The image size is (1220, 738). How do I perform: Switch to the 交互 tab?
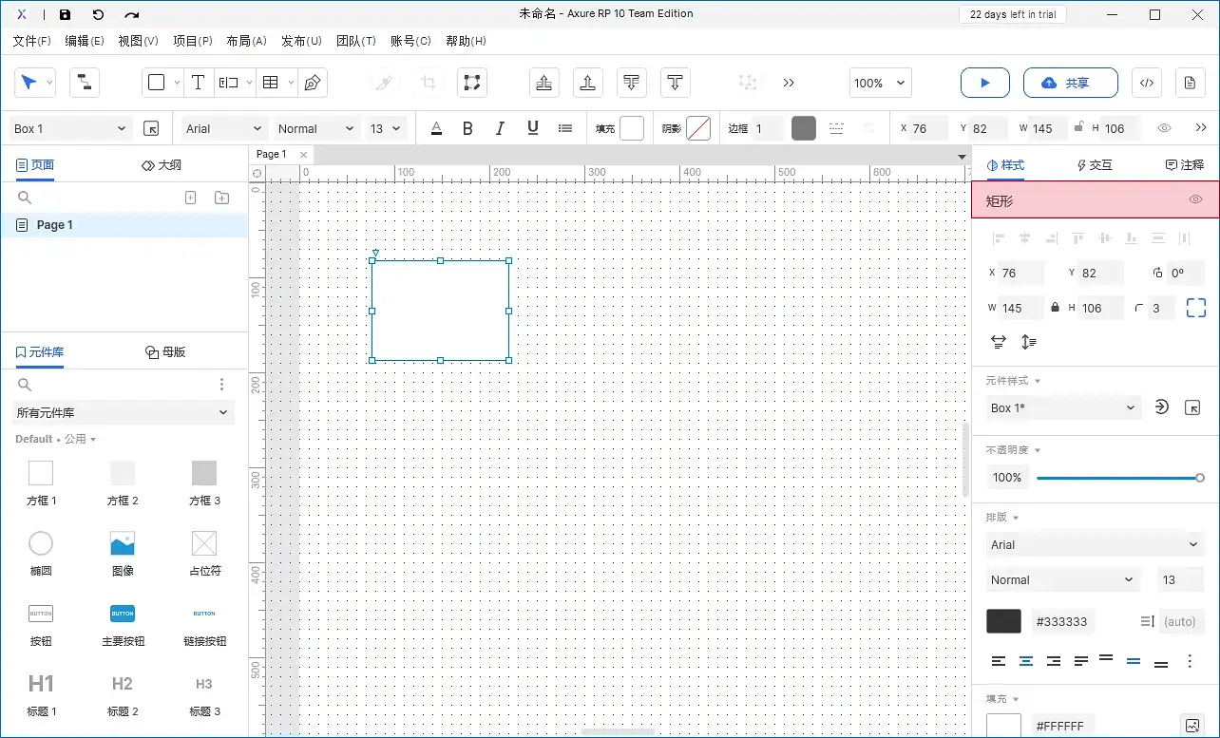click(x=1095, y=164)
